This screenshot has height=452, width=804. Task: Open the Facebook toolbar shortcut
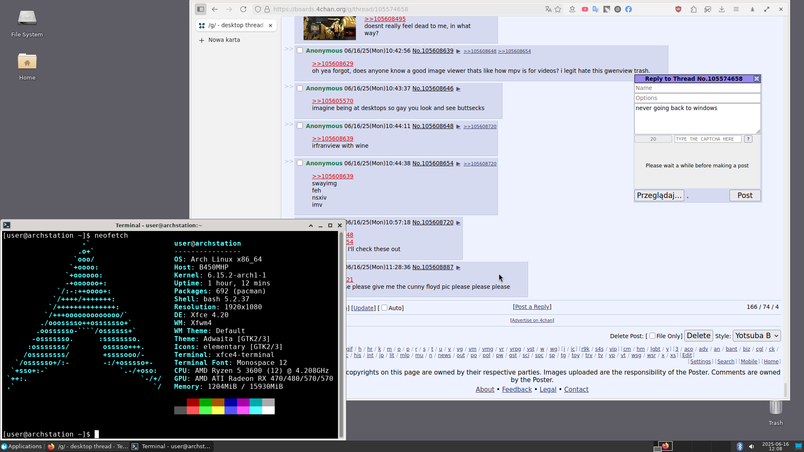(x=629, y=9)
